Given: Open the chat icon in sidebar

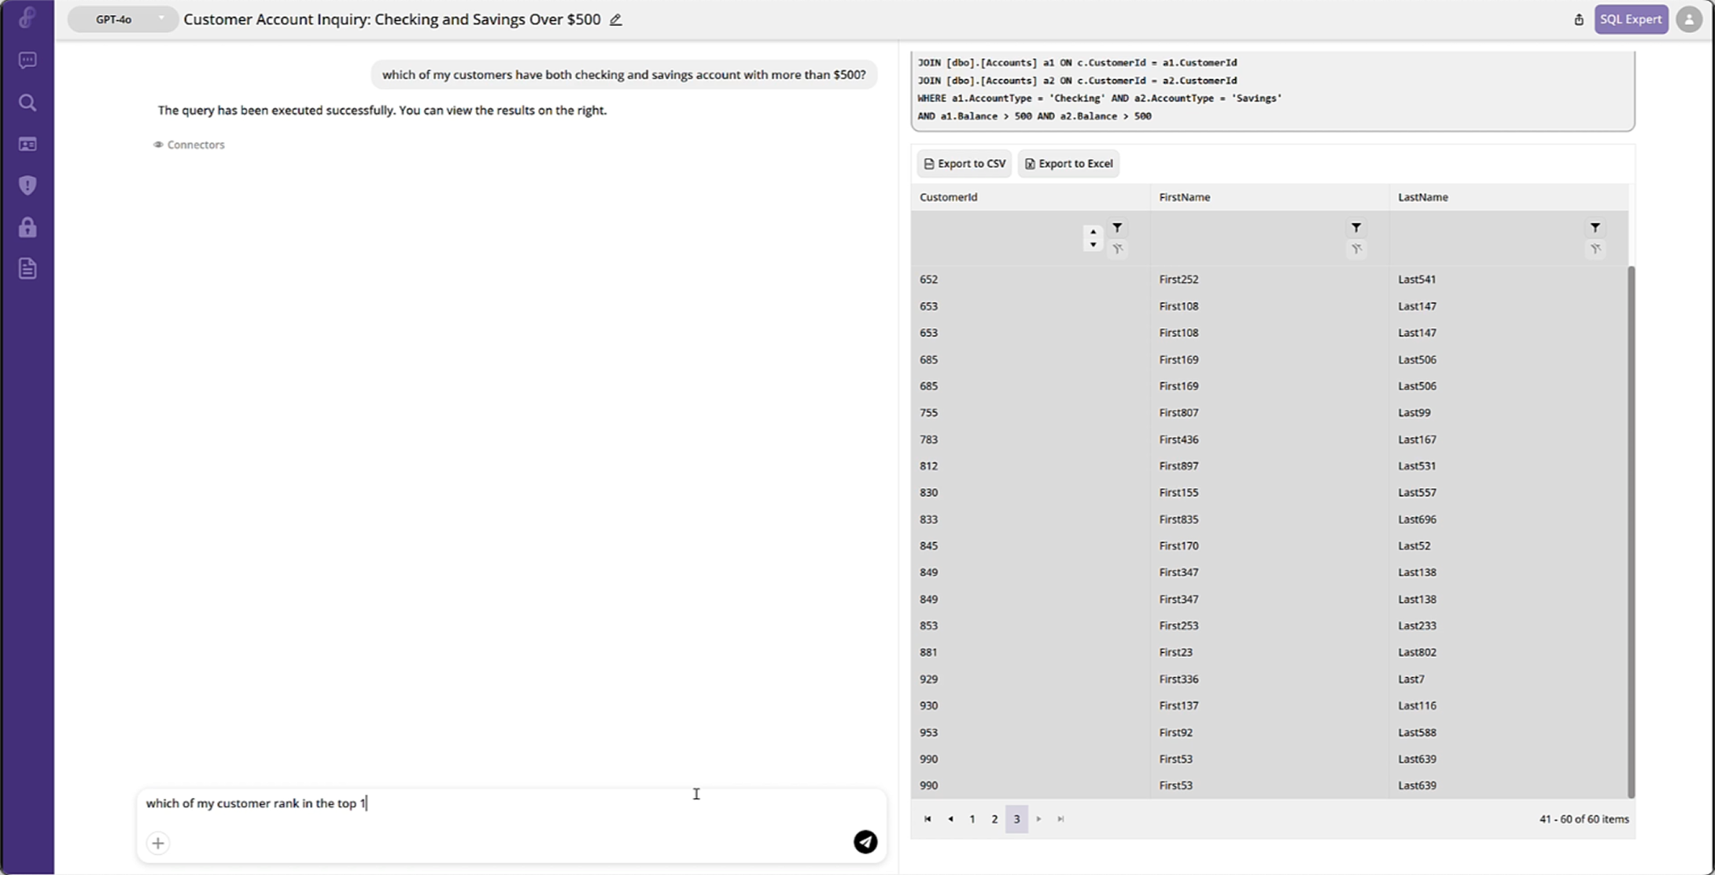Looking at the screenshot, I should (28, 61).
